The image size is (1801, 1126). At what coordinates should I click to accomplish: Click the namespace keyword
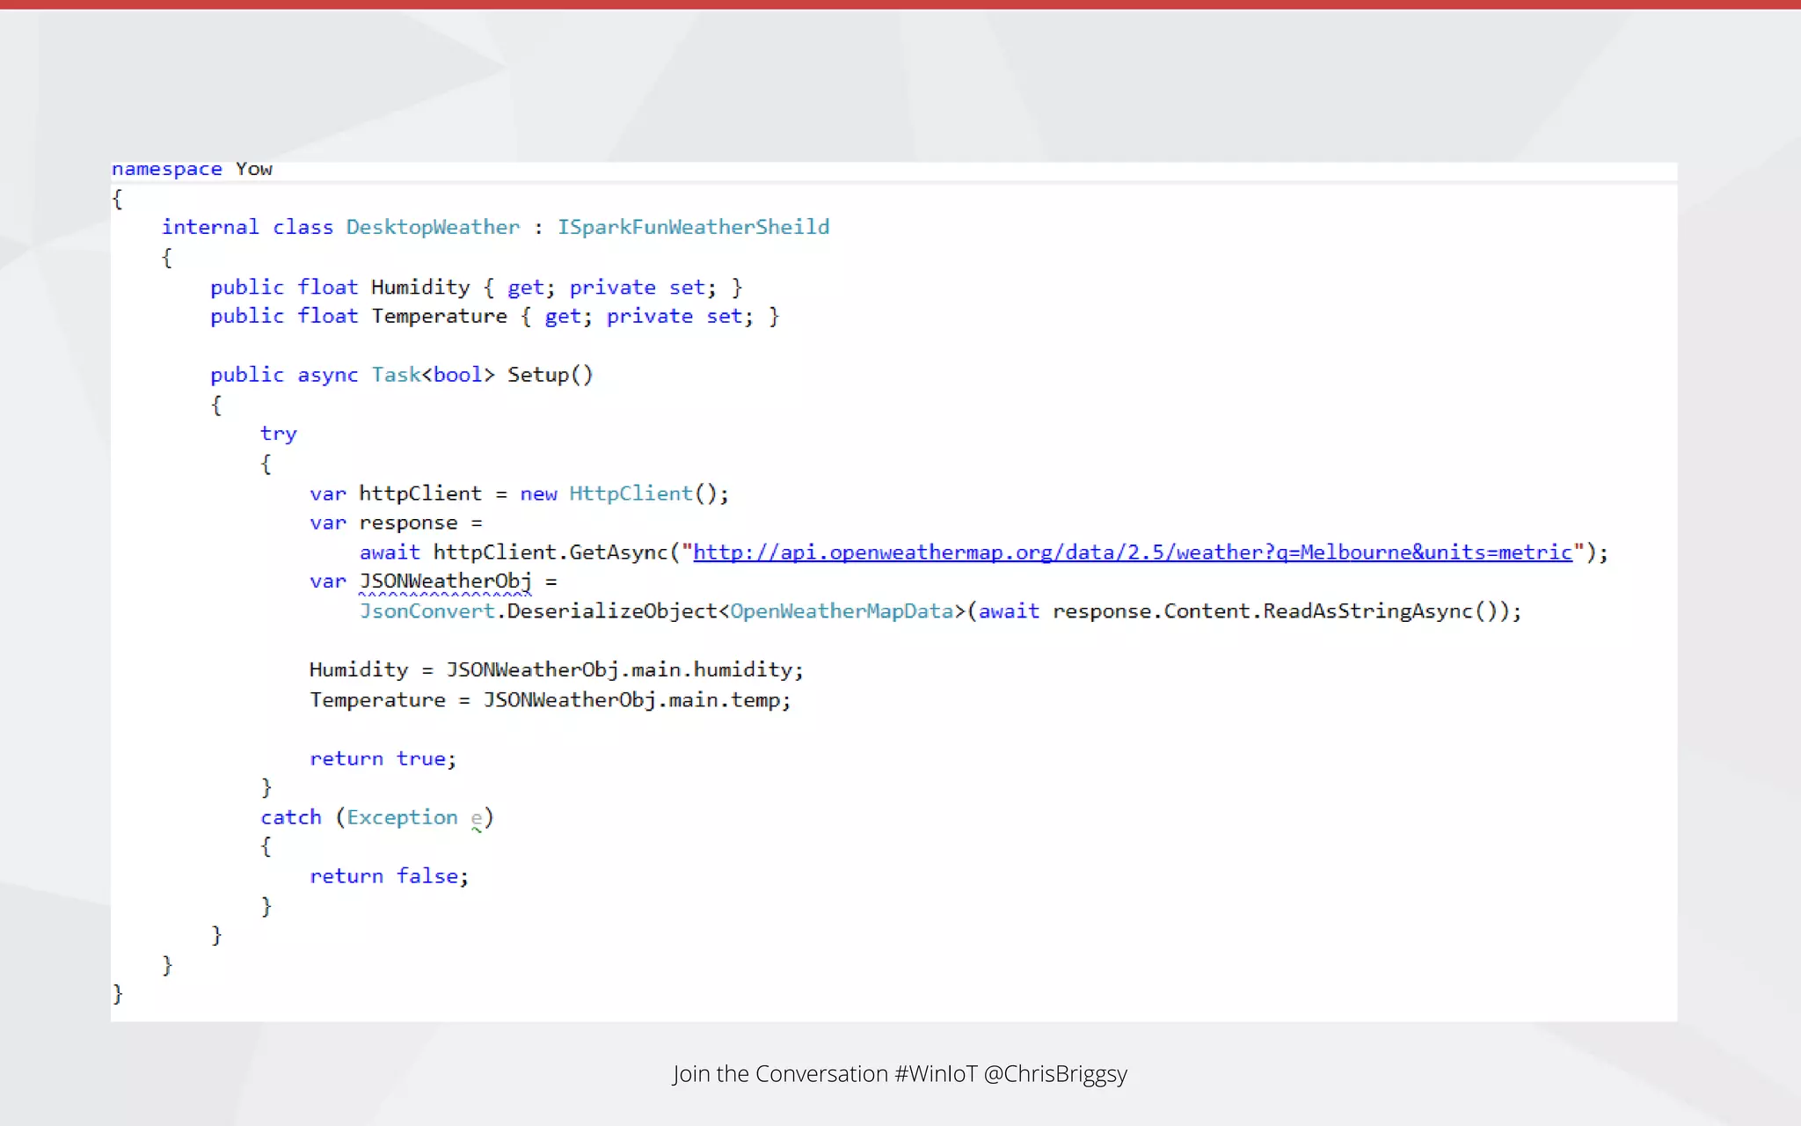click(166, 169)
